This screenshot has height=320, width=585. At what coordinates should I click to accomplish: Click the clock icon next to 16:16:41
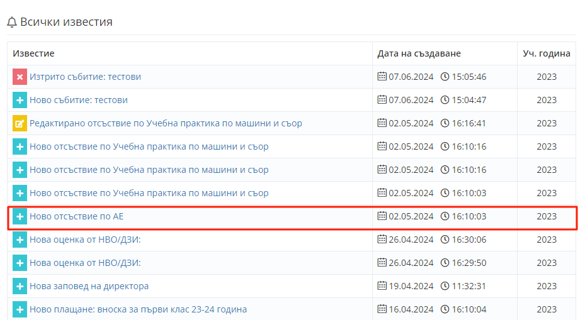coord(445,123)
